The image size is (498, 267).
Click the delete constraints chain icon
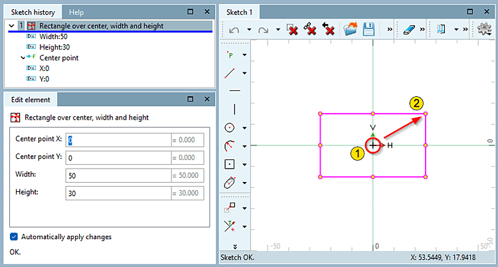[x=309, y=29]
